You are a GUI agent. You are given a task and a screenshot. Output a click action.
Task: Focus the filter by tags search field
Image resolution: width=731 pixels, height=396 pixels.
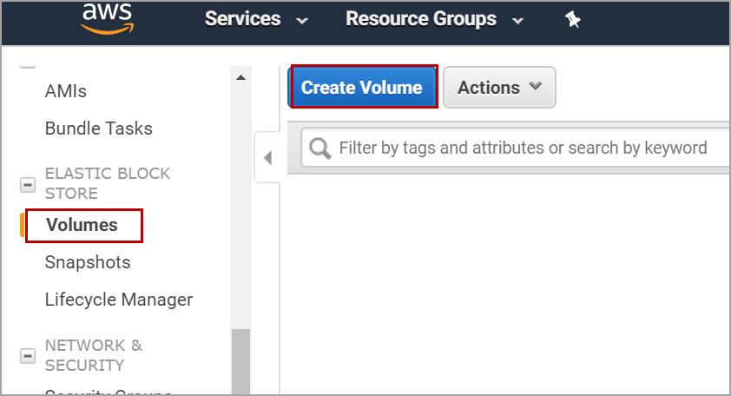tap(523, 148)
